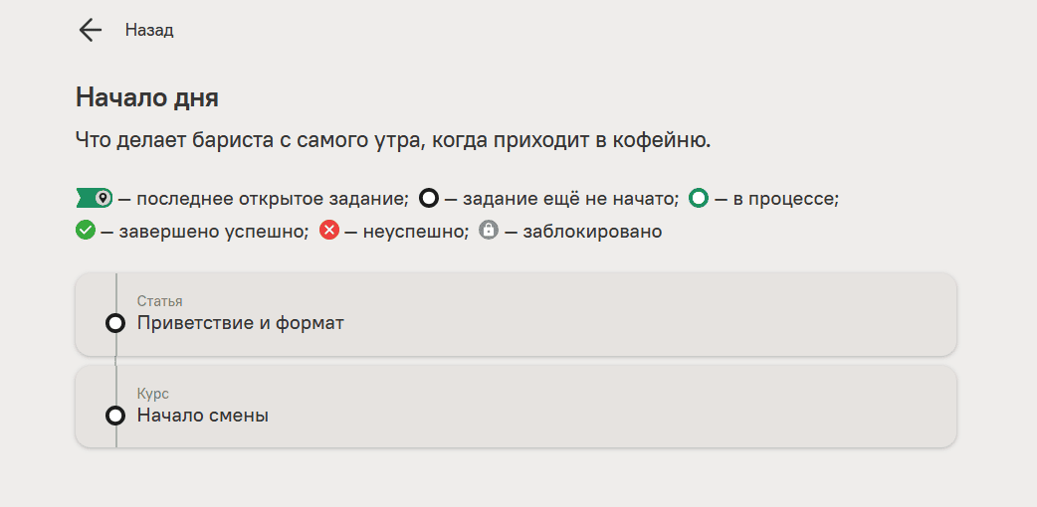This screenshot has width=1037, height=507.
Task: Click status circle beside "Начало смены"
Action: click(115, 416)
